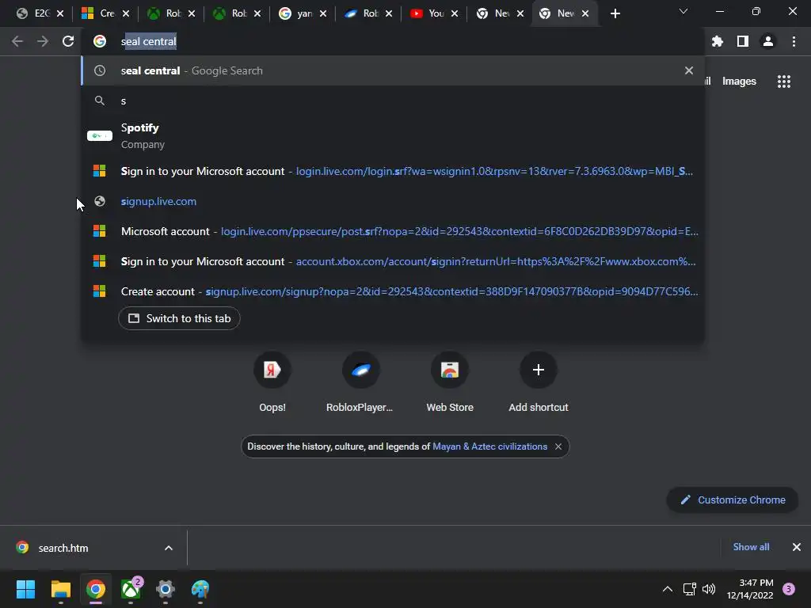811x608 pixels.
Task: Open a new tab with the plus button
Action: pos(615,13)
